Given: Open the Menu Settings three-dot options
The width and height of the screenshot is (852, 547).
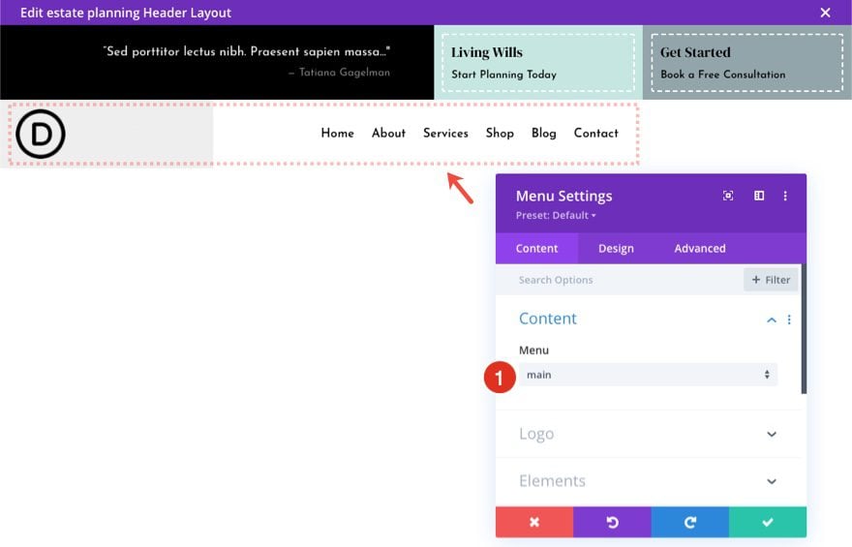Looking at the screenshot, I should click(785, 196).
